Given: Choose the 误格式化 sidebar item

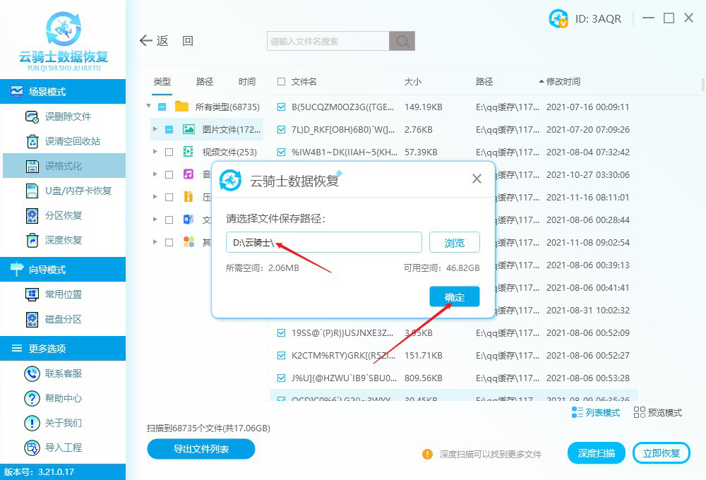Looking at the screenshot, I should click(63, 166).
